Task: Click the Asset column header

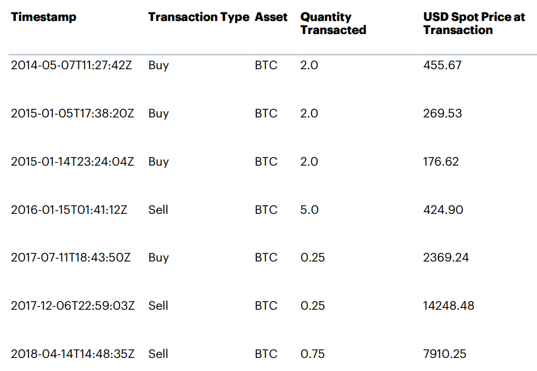Action: (271, 17)
